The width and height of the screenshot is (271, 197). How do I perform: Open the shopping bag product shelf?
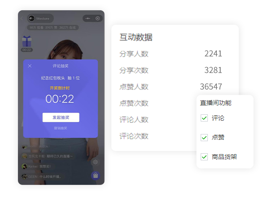95,176
